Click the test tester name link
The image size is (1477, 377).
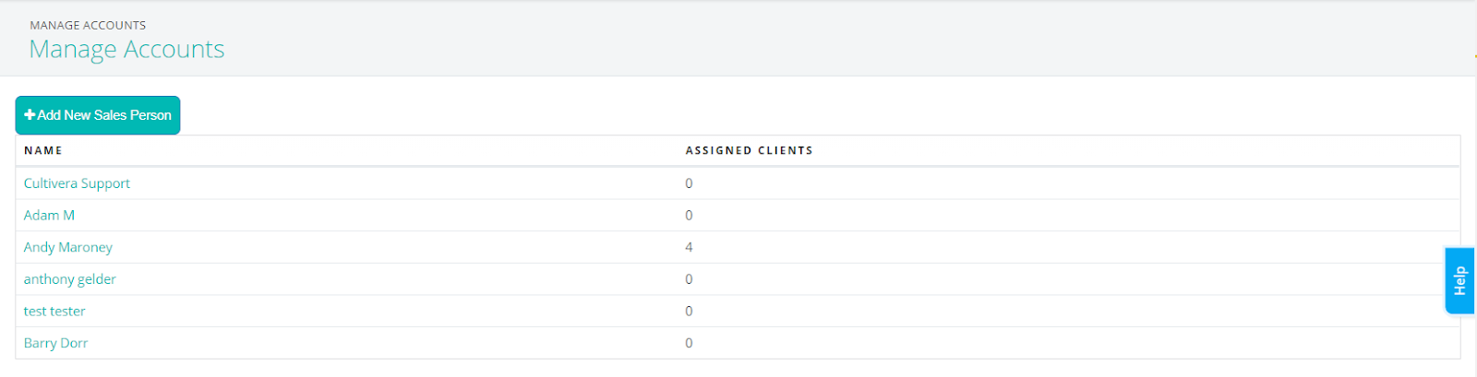click(54, 312)
